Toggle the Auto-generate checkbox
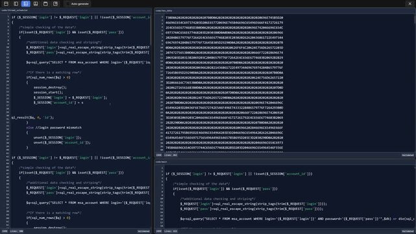Screen dimensions: 416x234 [68, 4]
